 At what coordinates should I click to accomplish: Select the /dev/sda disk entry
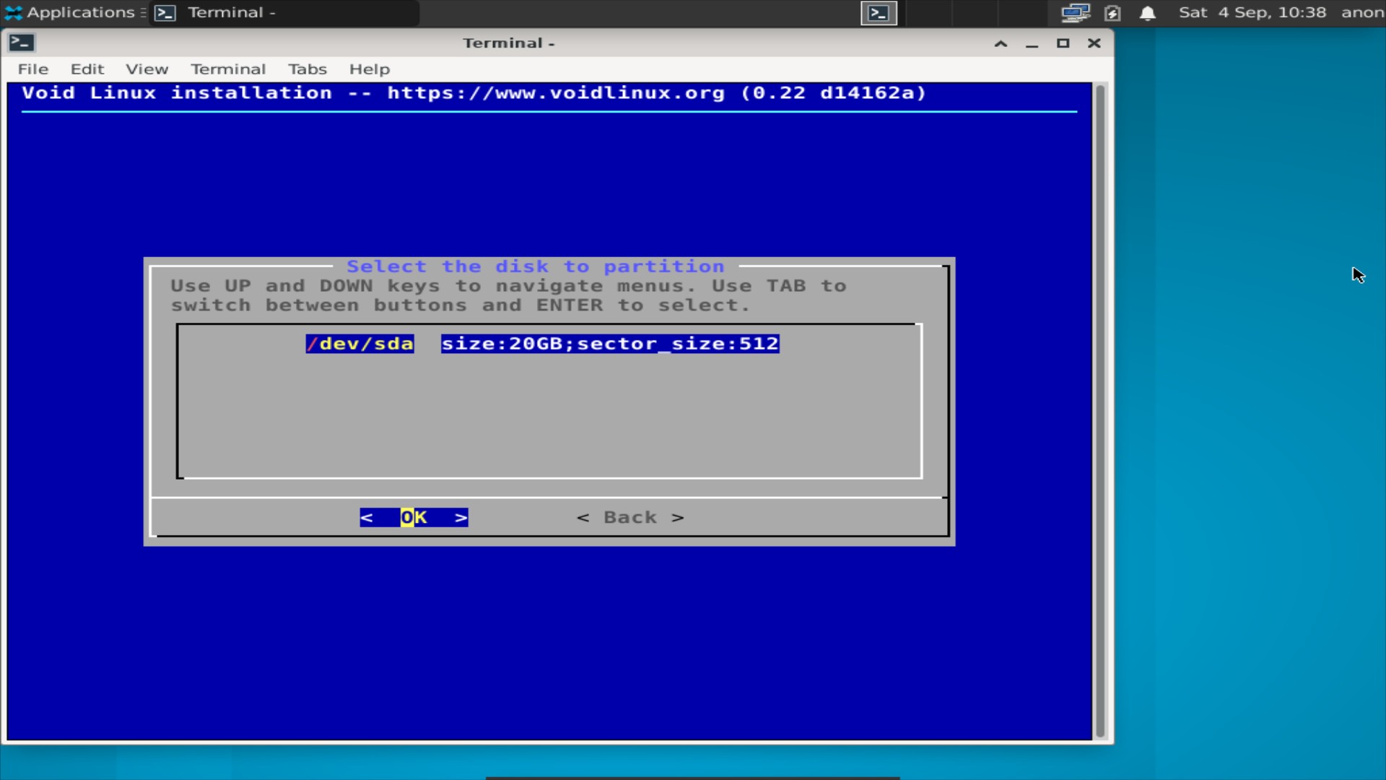[x=359, y=344]
